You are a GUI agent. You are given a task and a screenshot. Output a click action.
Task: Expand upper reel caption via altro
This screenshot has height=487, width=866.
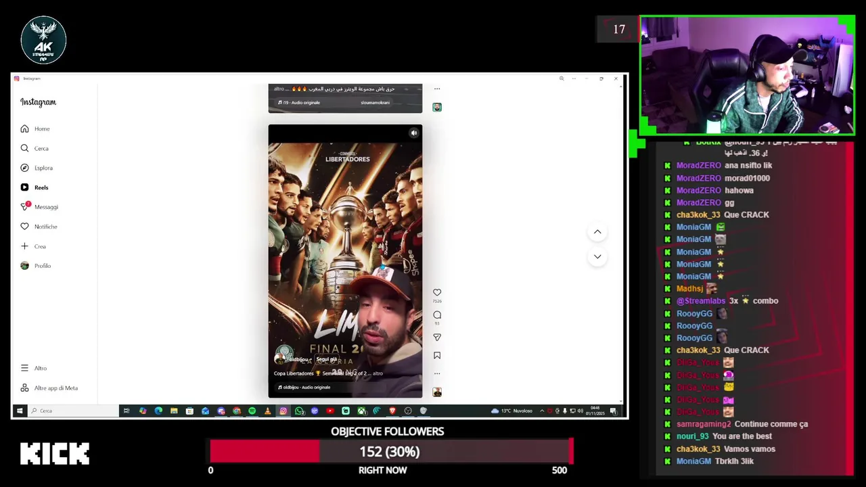point(279,89)
